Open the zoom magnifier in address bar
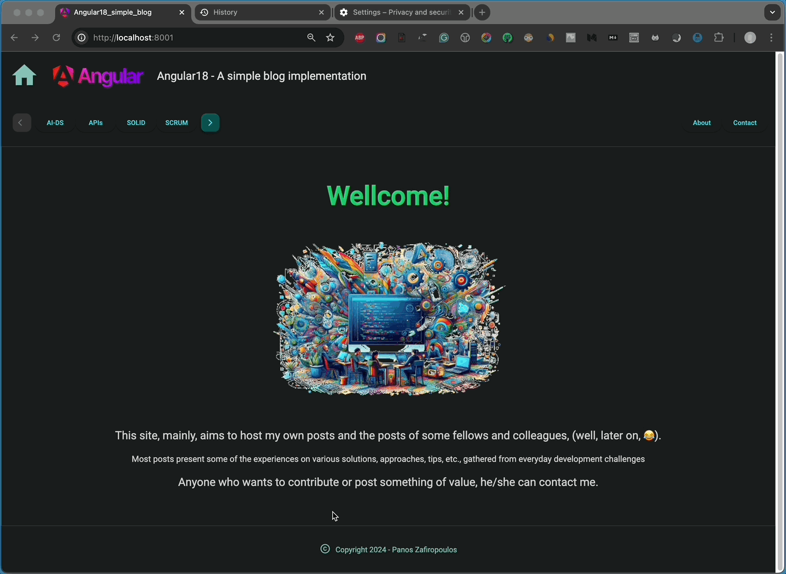 311,38
